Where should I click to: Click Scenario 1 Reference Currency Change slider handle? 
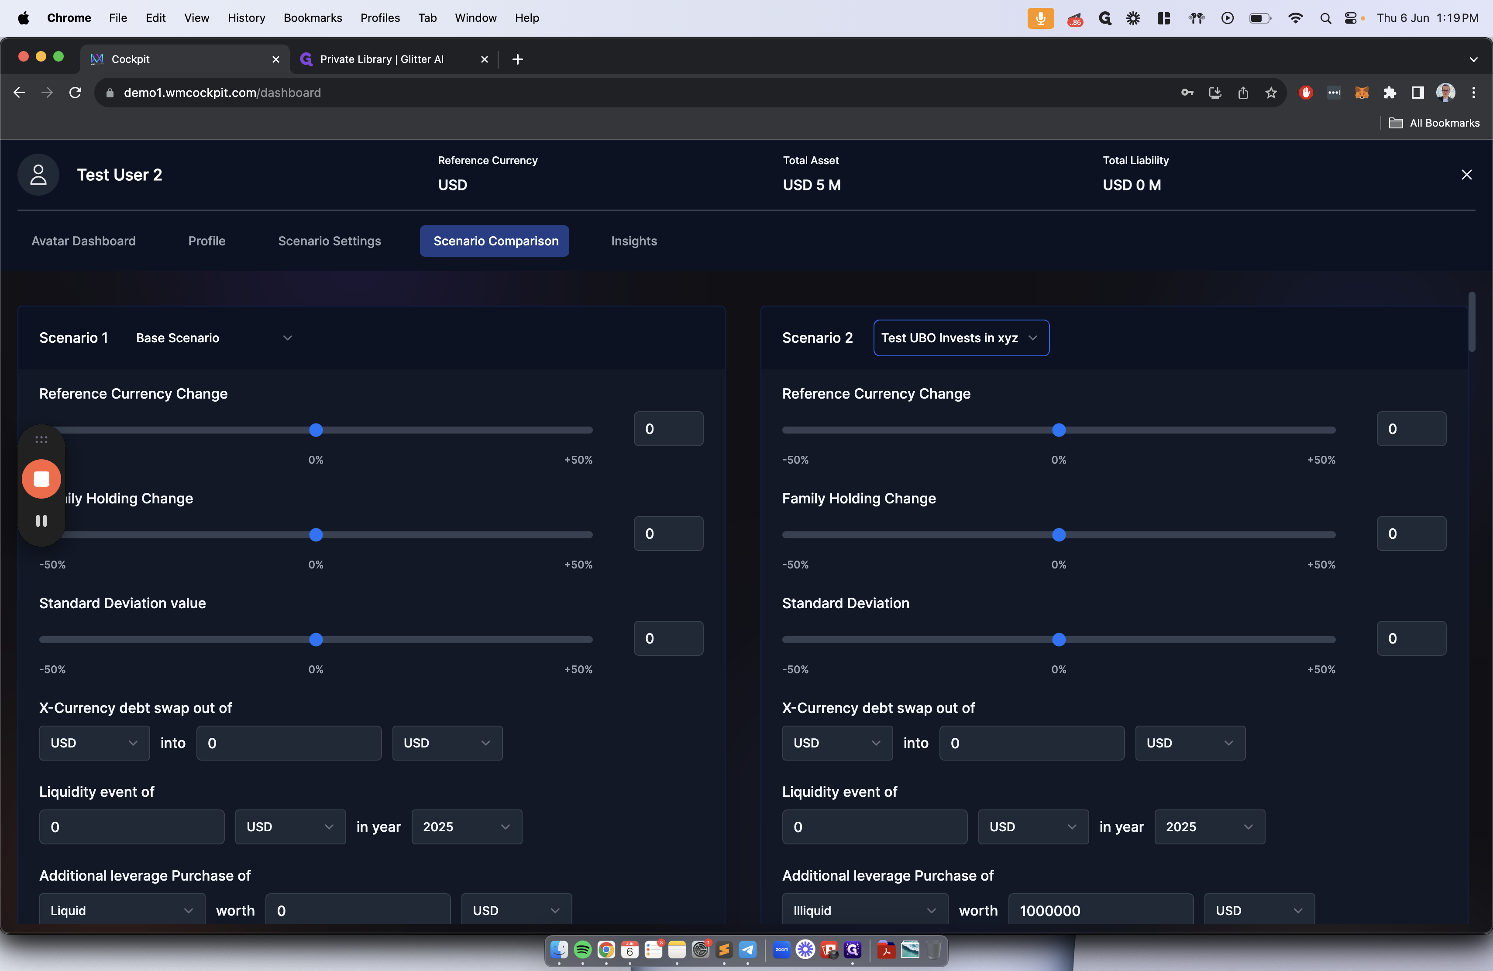(316, 430)
